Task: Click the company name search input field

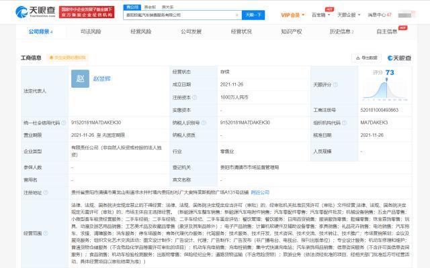Action: [x=180, y=14]
